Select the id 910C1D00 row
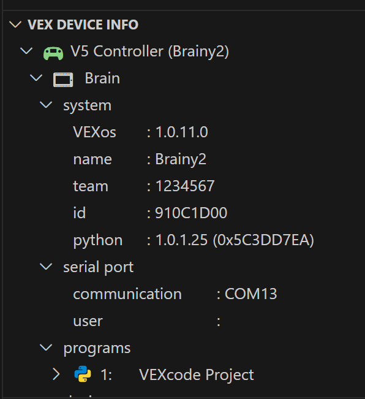 184,213
